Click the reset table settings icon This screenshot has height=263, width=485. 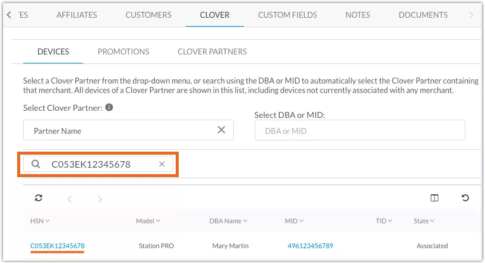coord(465,198)
